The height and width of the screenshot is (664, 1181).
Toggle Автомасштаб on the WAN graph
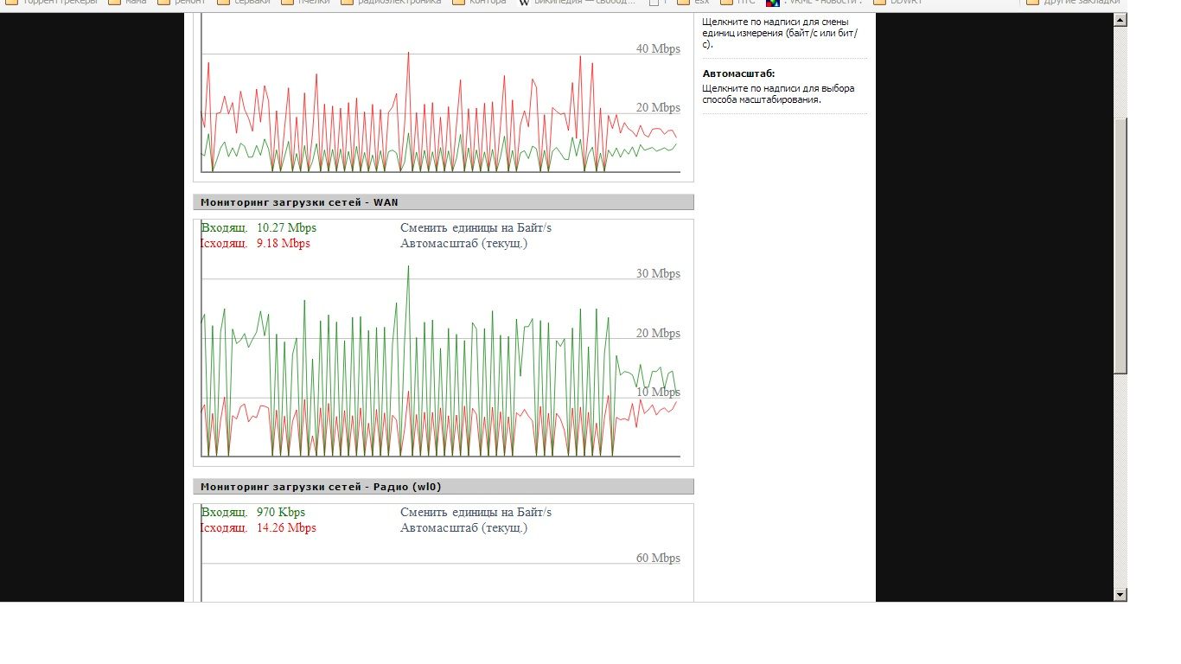click(463, 244)
